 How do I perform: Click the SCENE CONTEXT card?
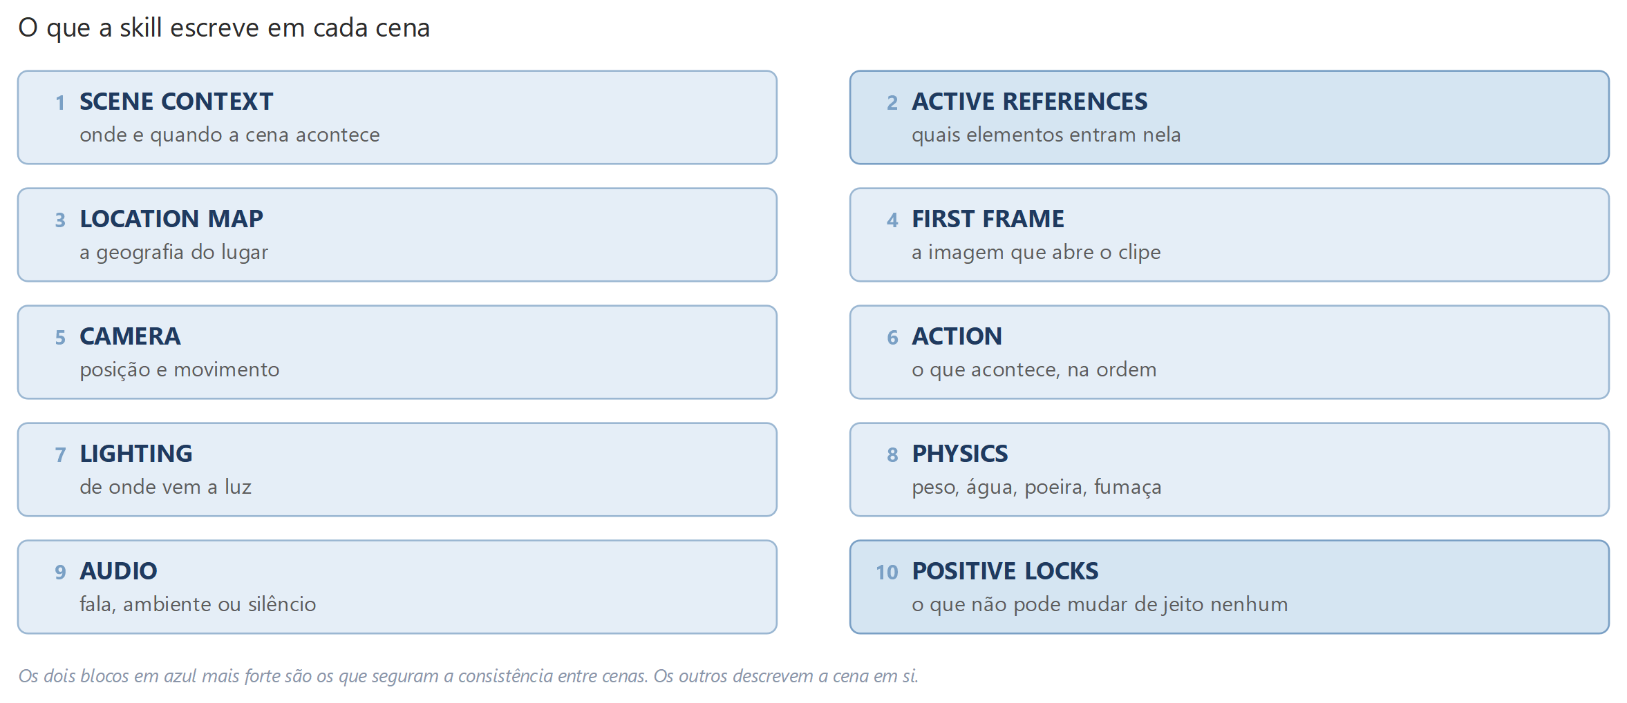click(397, 117)
